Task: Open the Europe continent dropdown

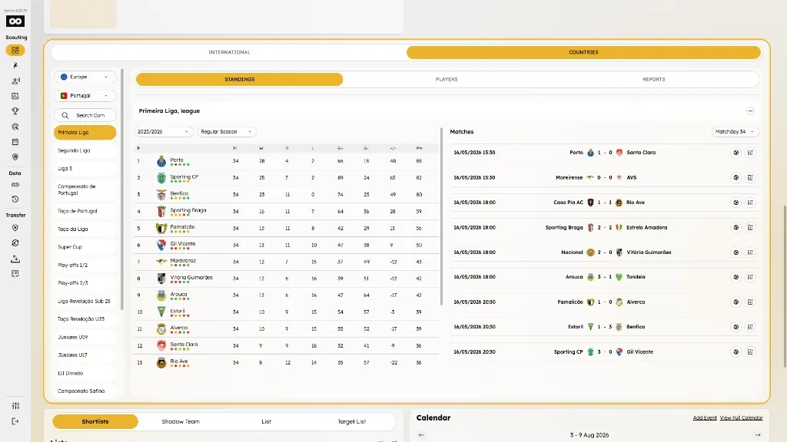Action: tap(85, 77)
